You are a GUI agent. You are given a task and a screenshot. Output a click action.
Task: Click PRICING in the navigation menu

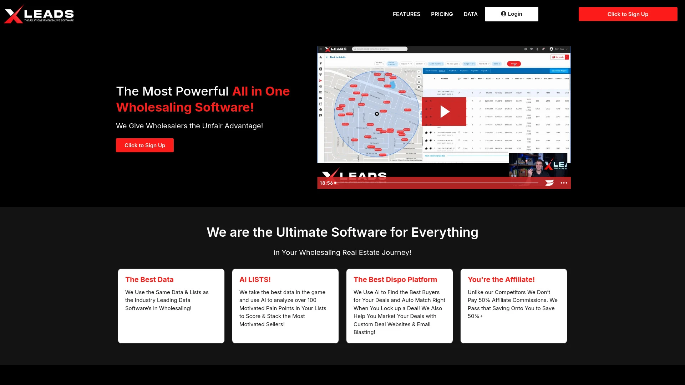tap(442, 14)
